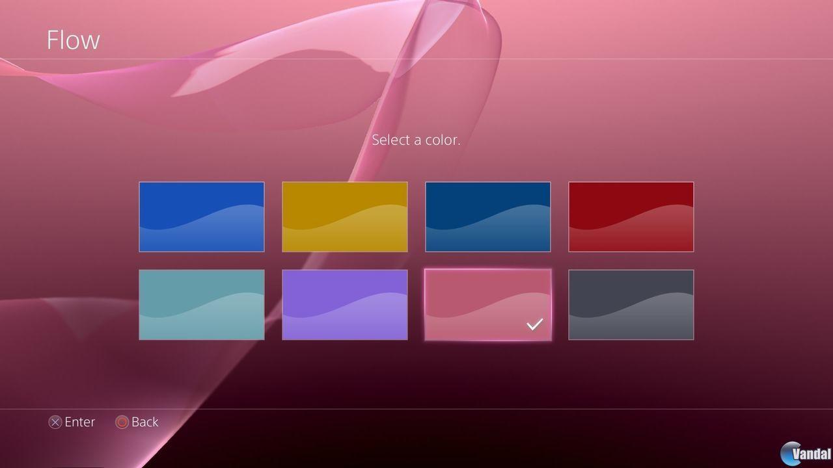Image resolution: width=833 pixels, height=468 pixels.
Task: Select the highlighted pink color swatch
Action: click(488, 305)
